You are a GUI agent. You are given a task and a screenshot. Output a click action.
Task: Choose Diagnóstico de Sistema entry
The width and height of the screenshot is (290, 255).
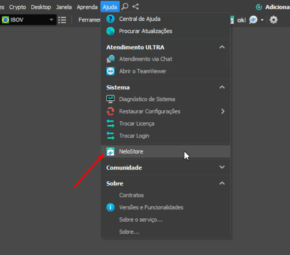coord(166,99)
